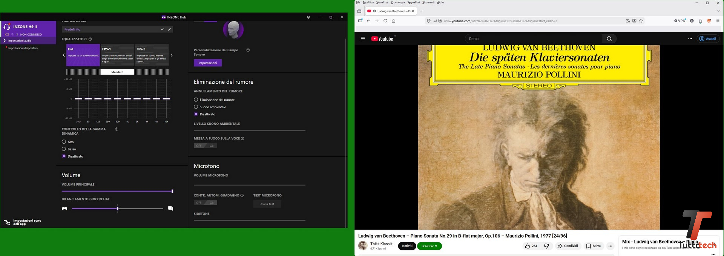Select Suono ambientale radio option
The height and width of the screenshot is (256, 724).
point(196,107)
